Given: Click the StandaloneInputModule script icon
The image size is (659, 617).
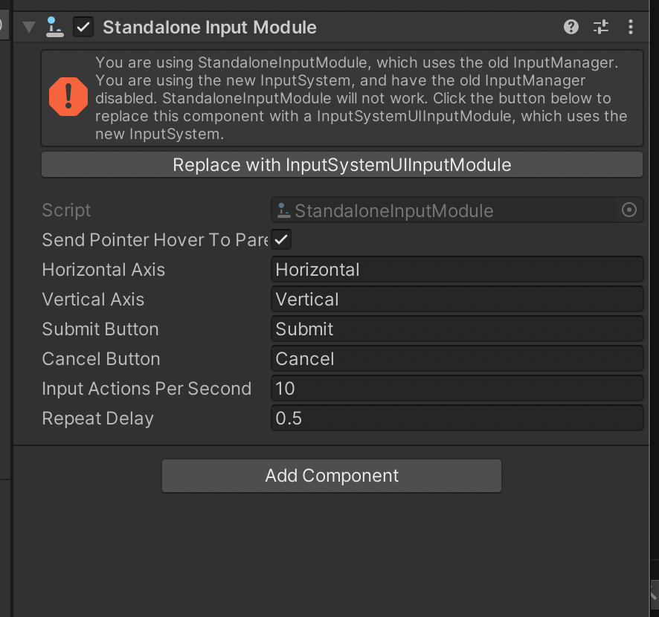Looking at the screenshot, I should [283, 210].
